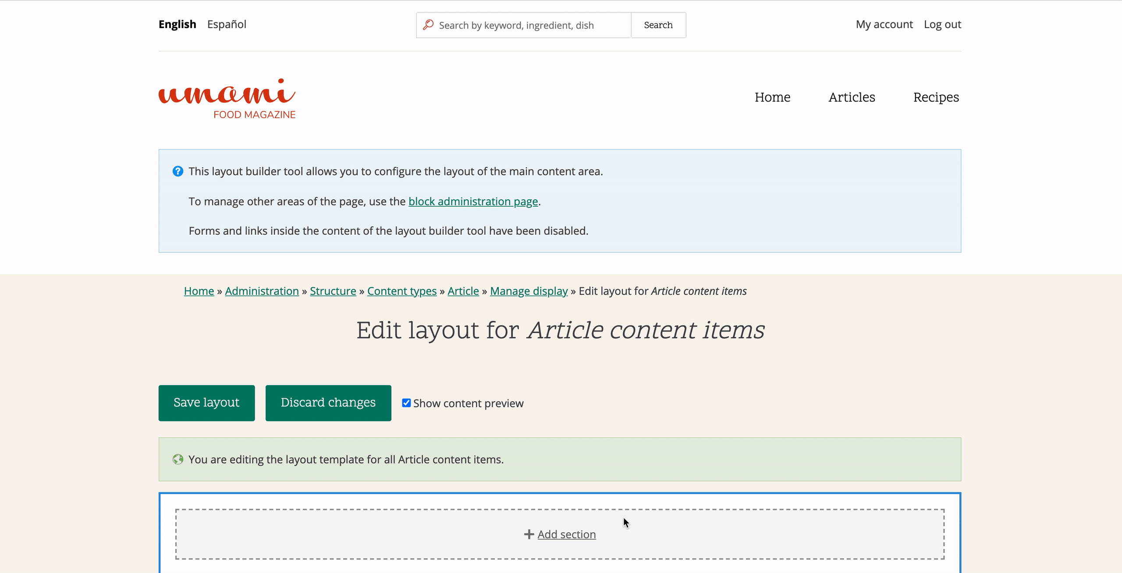The image size is (1122, 573).
Task: Open the Content types breadcrumb link
Action: click(401, 291)
